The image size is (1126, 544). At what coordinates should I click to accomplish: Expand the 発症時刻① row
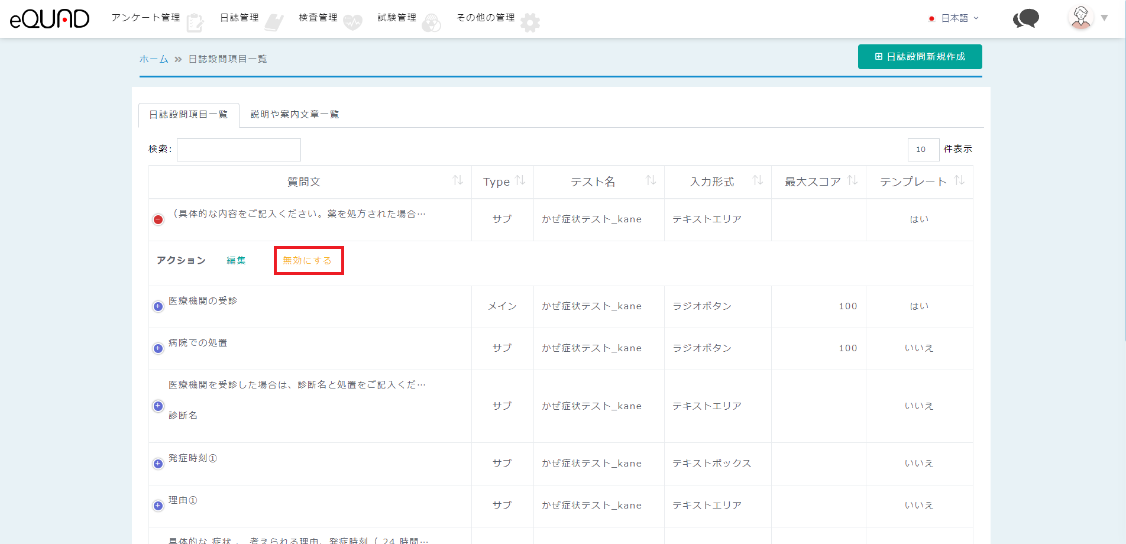click(x=158, y=464)
